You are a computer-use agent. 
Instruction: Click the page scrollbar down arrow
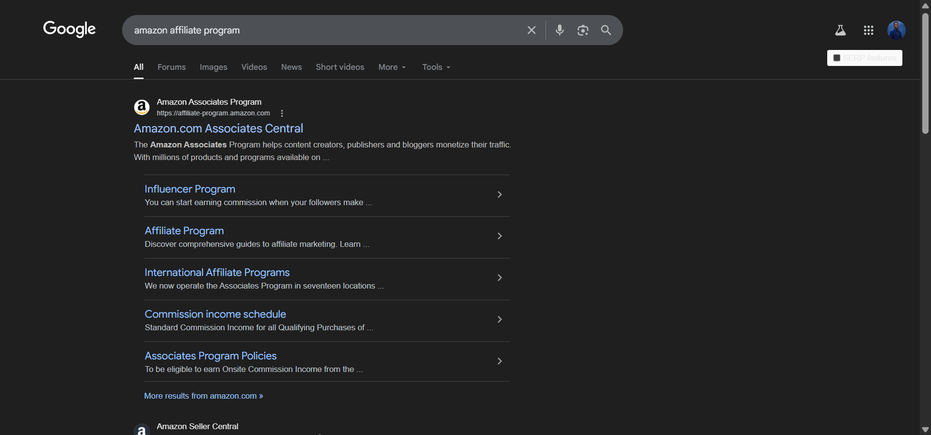tap(925, 430)
